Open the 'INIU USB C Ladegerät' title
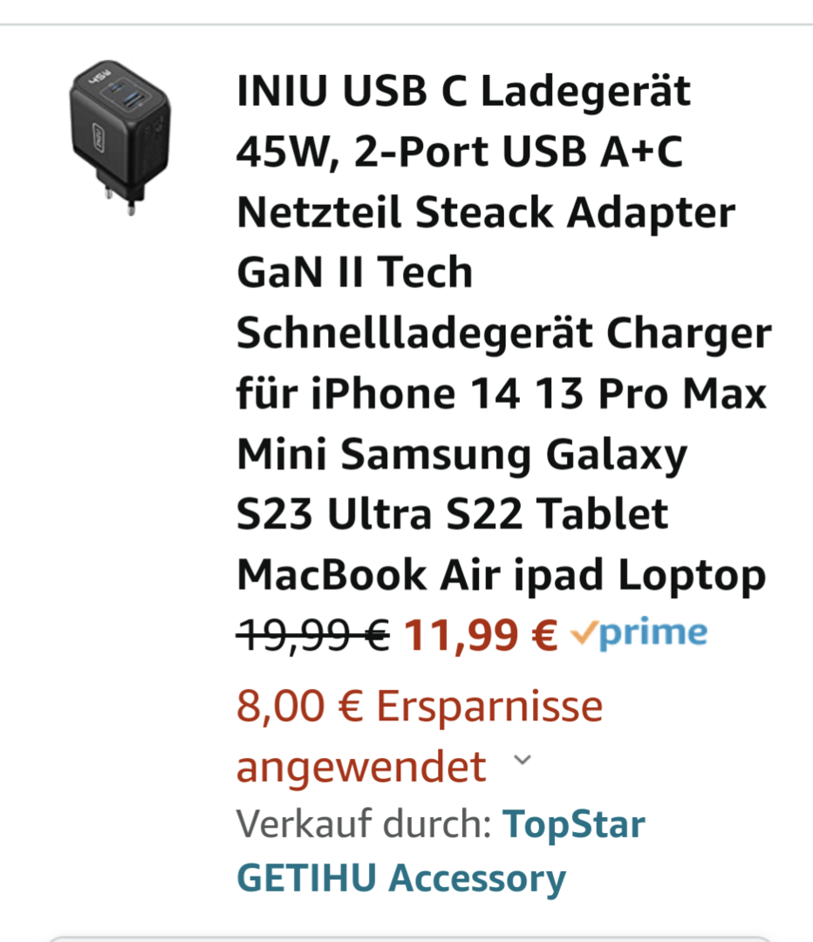The image size is (813, 942). 463,92
